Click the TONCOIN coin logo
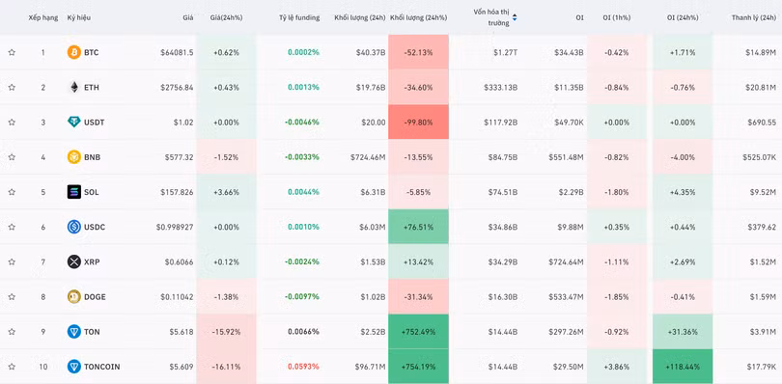Viewport: 782px width, 384px height. coord(73,367)
